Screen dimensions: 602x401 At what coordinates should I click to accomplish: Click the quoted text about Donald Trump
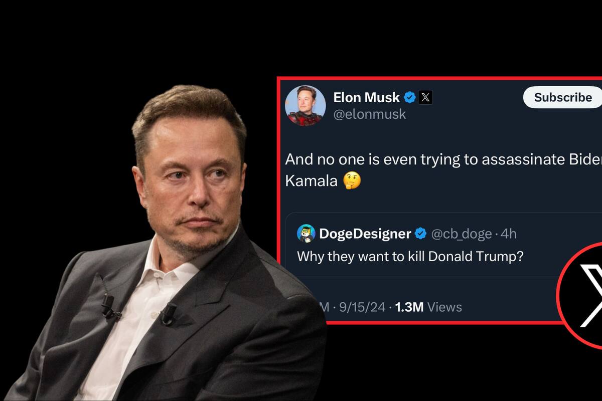(411, 257)
